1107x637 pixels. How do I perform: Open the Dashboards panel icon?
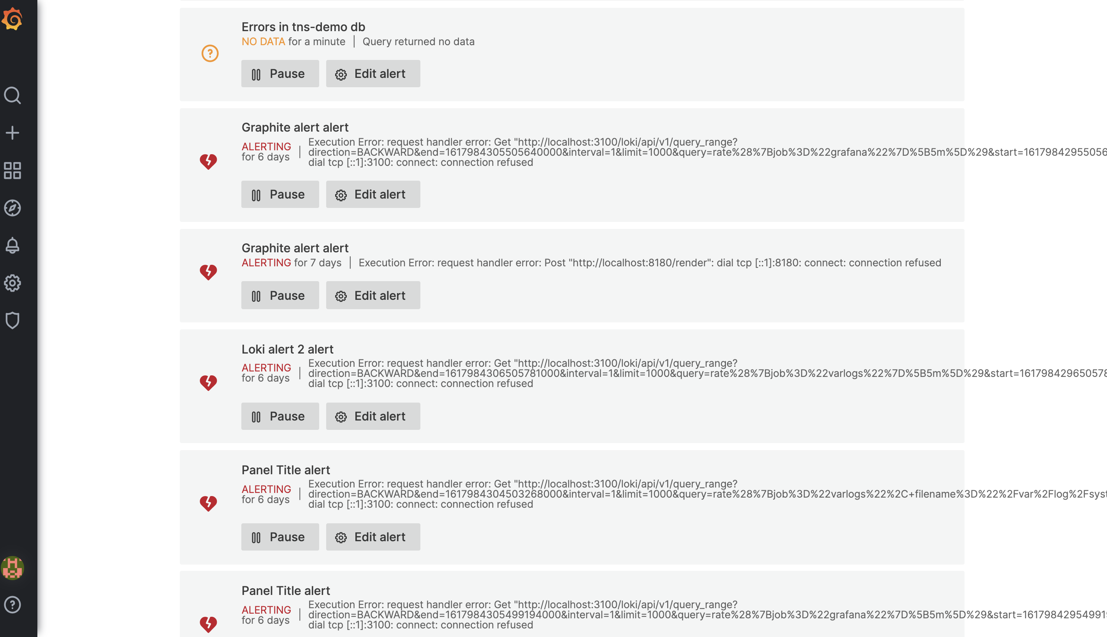(x=12, y=171)
